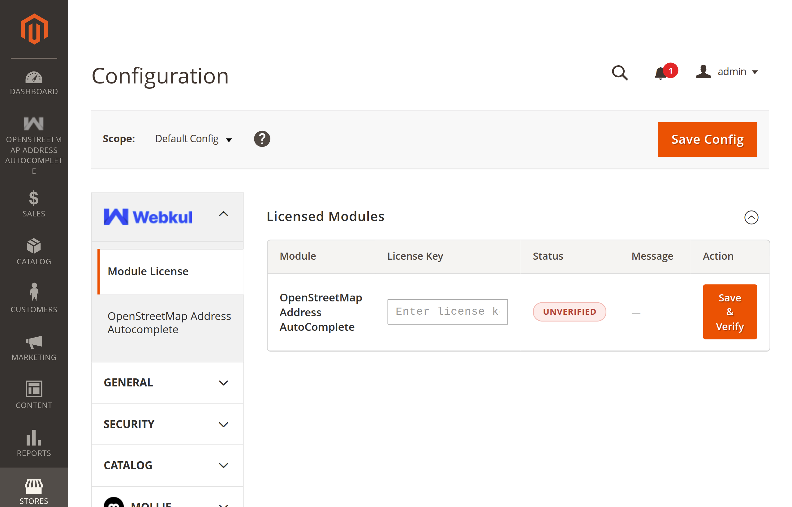Open OpenStreetMap Address Autocomplete sidebar menu

click(34, 145)
